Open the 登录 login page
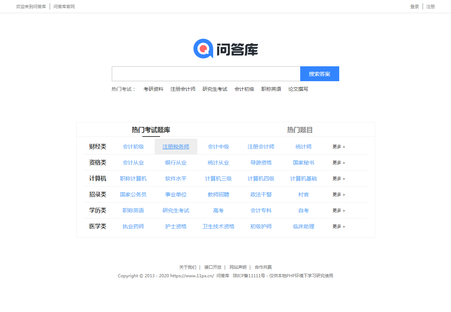The height and width of the screenshot is (312, 451). click(x=414, y=6)
